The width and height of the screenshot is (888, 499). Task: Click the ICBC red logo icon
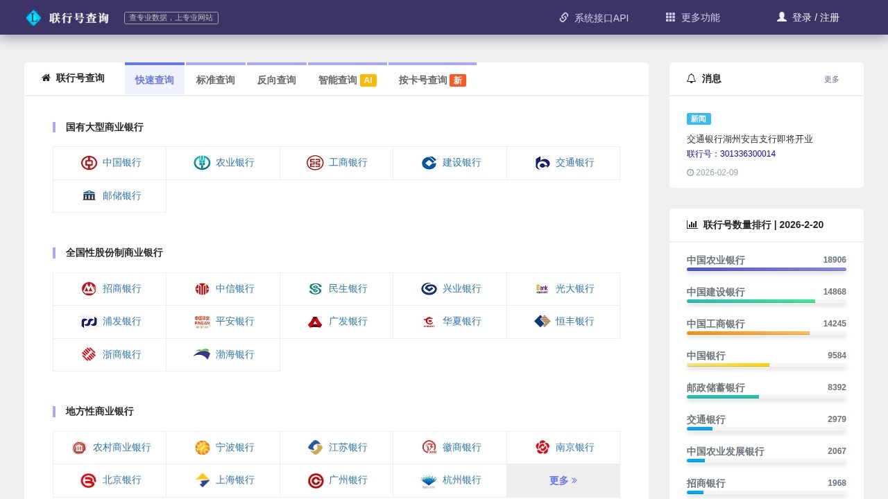(x=315, y=163)
